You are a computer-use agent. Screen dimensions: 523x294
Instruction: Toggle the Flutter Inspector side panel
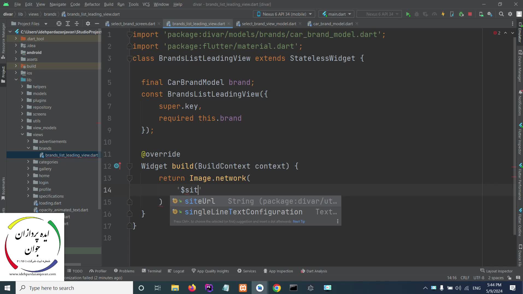520,140
